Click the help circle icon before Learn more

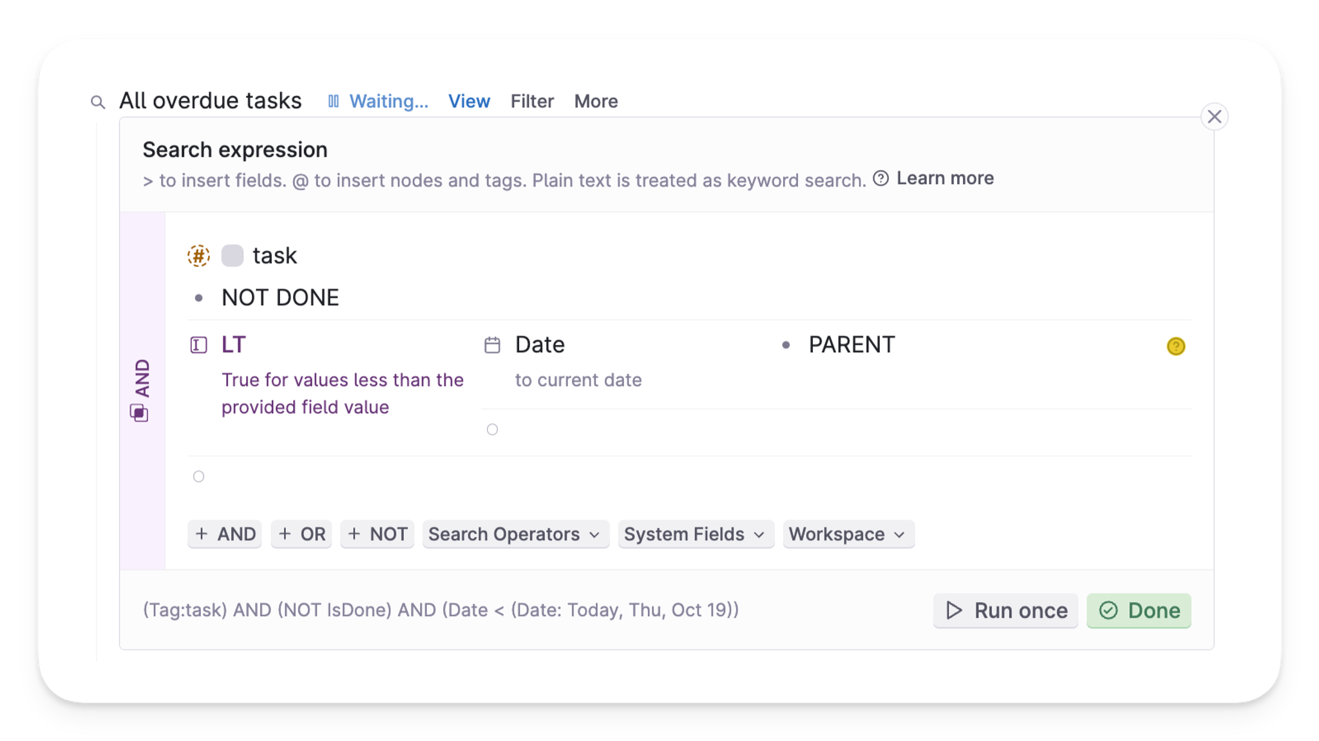(x=880, y=178)
